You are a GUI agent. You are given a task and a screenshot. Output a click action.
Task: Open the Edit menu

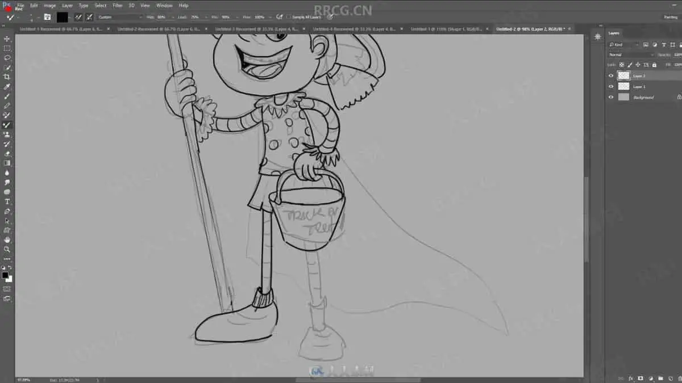coord(34,5)
